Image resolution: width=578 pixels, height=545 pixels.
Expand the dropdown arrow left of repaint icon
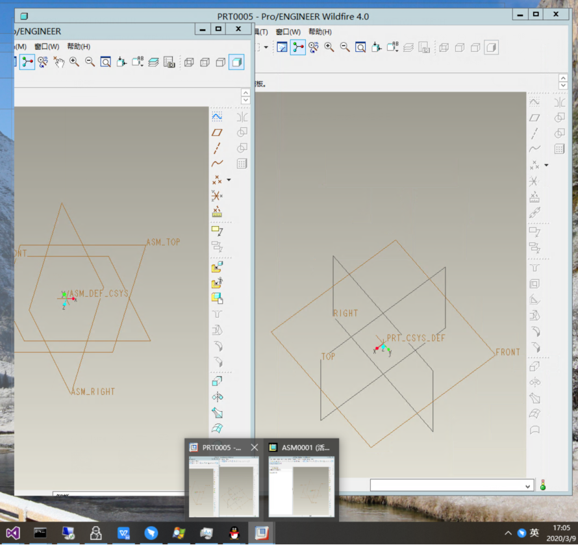pos(266,47)
